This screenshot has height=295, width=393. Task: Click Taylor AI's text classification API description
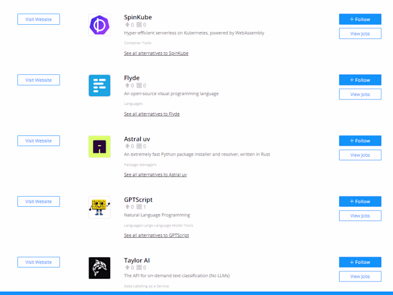[177, 276]
